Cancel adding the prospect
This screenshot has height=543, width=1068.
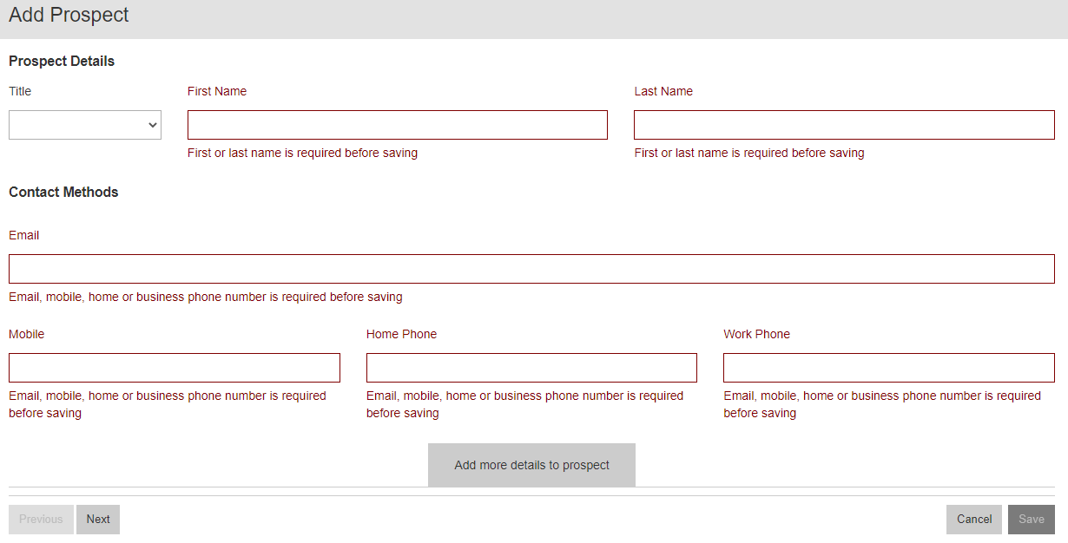click(973, 520)
